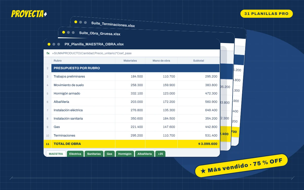
Task: Click the 172.200 Mano de obra cell
Action: [x=161, y=102]
